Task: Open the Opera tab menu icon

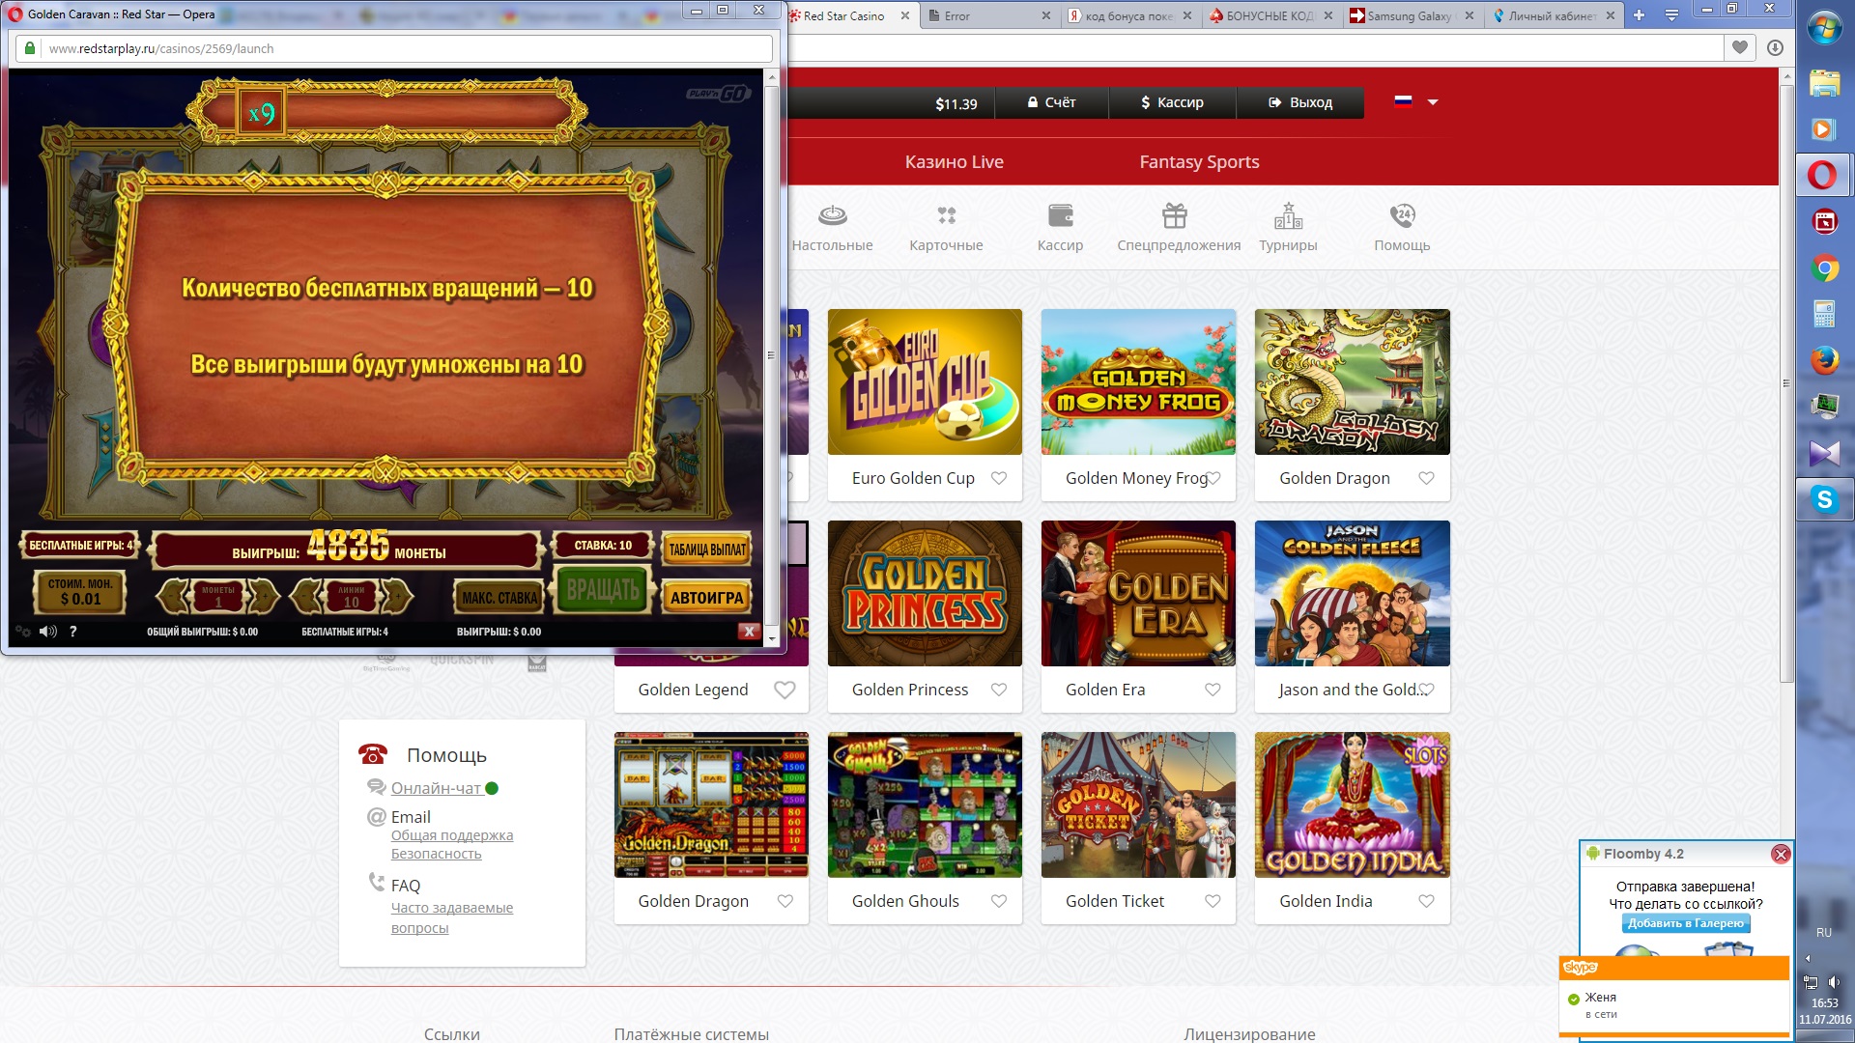Action: [1671, 15]
